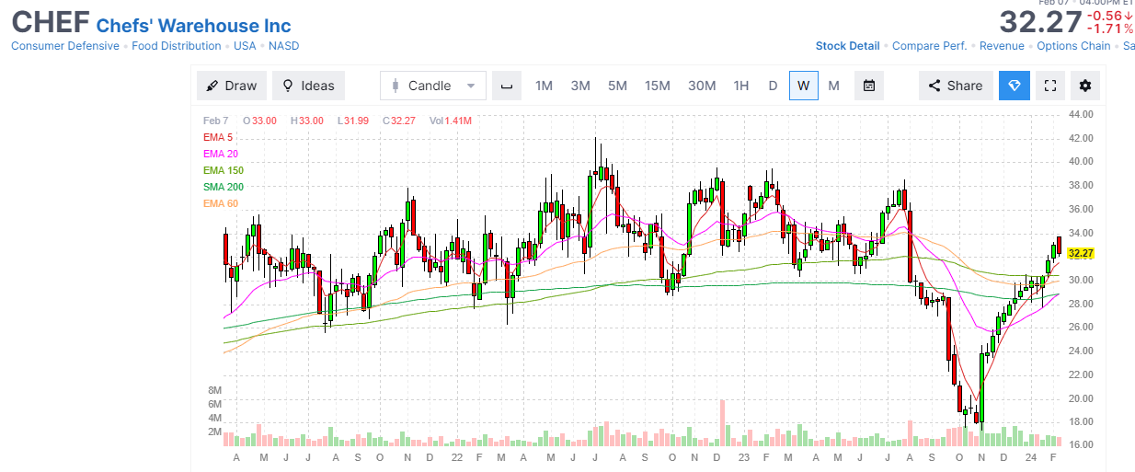Select the 30M timeframe
Viewport: 1135px width, 472px height.
point(702,86)
